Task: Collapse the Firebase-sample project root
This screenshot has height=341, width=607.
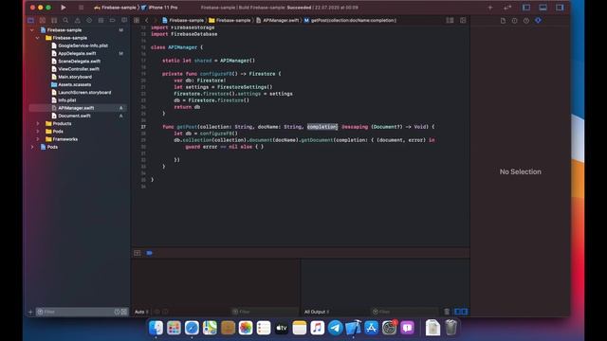Action: [x=32, y=30]
